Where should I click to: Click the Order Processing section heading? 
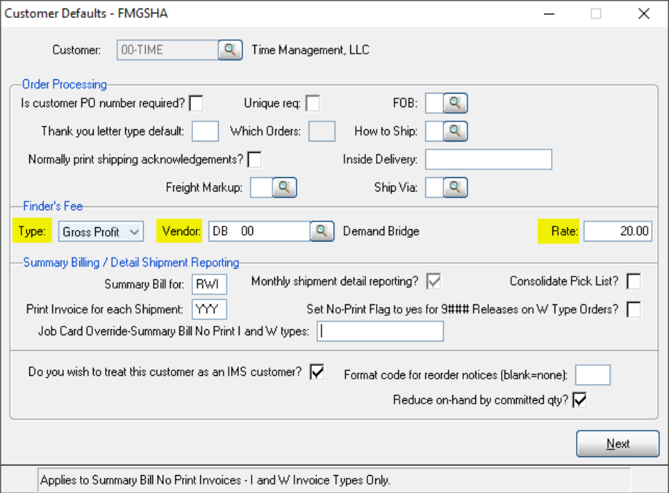coord(64,84)
